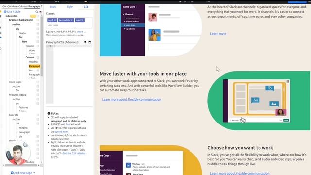Open search in Site / Style panel
Viewport: 311px width, 175px height.
pyautogui.click(x=37, y=12)
